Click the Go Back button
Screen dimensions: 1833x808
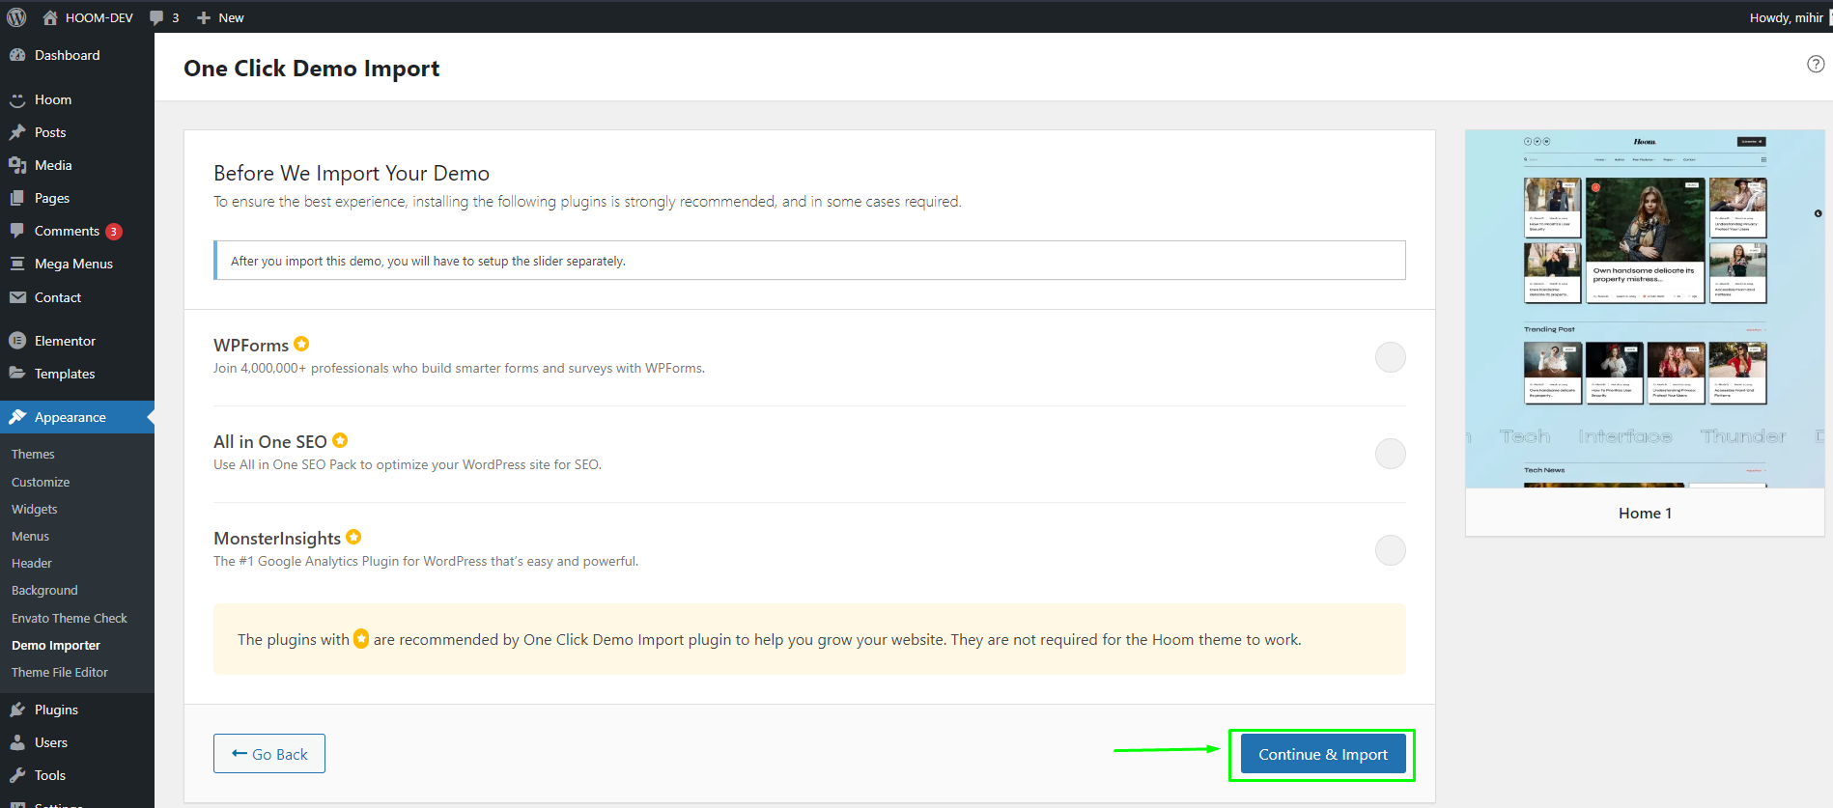coord(269,754)
